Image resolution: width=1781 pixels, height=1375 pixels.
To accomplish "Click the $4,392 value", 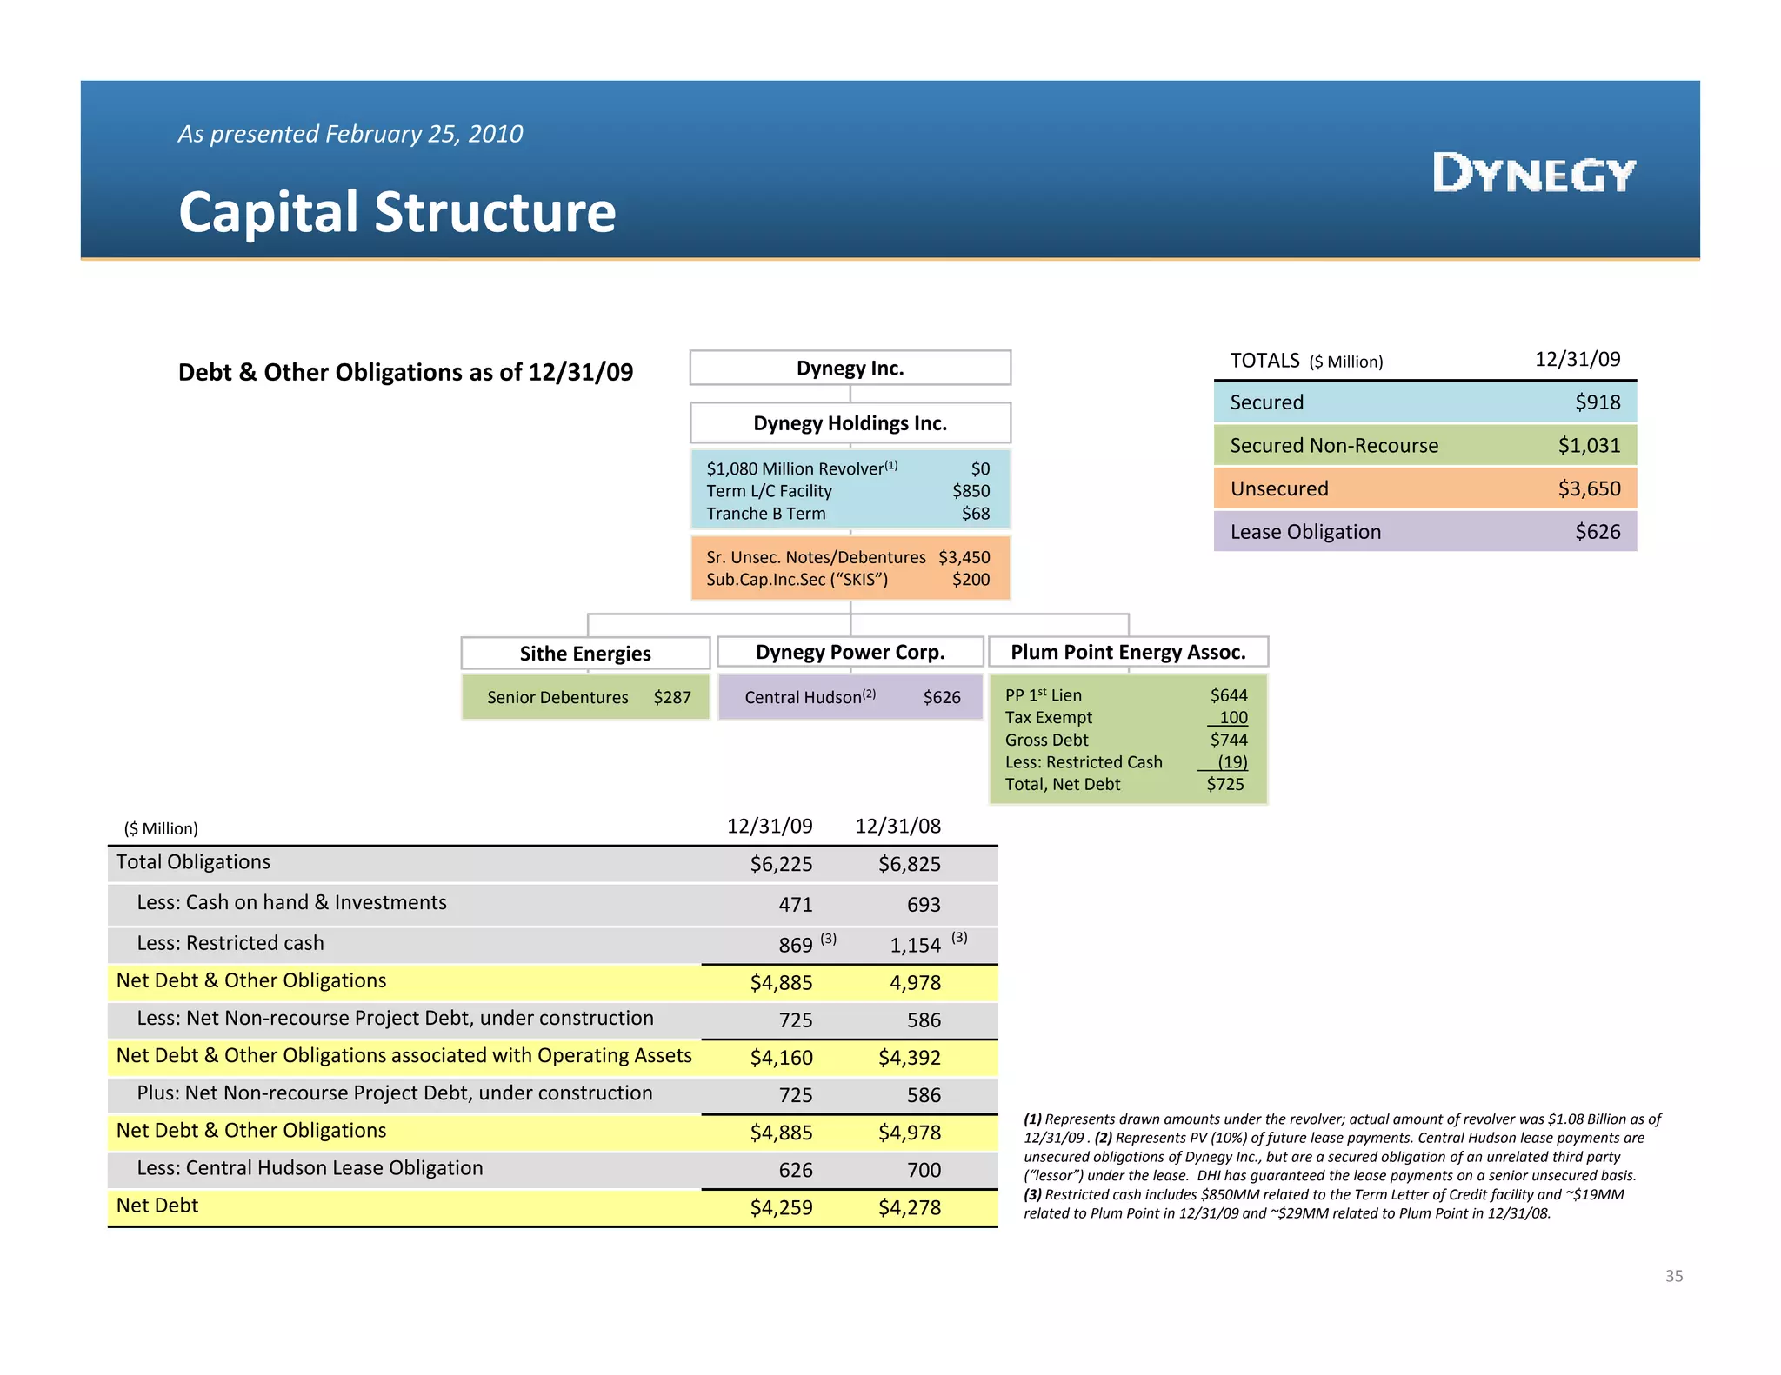I will [x=910, y=1058].
